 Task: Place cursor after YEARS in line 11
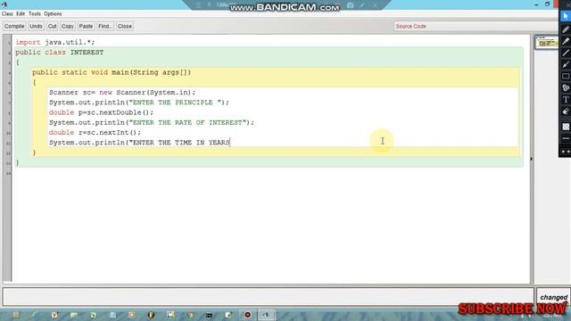coord(230,143)
